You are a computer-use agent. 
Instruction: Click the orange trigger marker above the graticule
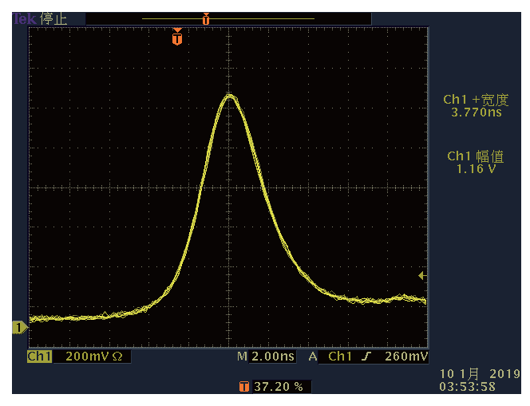[x=176, y=37]
